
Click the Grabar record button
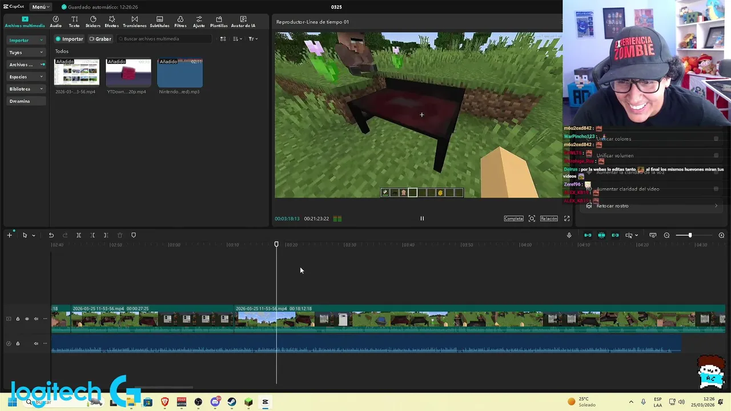click(100, 39)
